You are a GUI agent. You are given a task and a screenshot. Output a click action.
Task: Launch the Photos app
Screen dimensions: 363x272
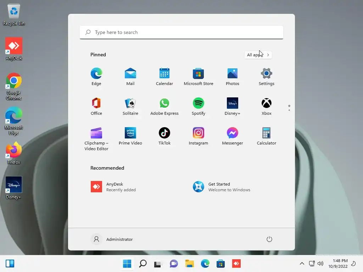(233, 77)
